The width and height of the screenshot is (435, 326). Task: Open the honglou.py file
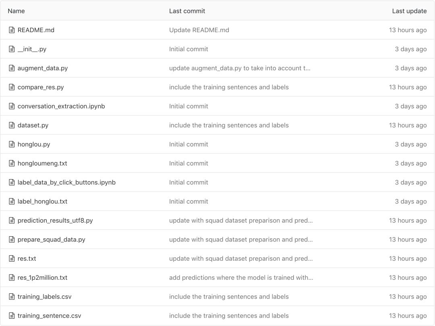pyautogui.click(x=34, y=144)
